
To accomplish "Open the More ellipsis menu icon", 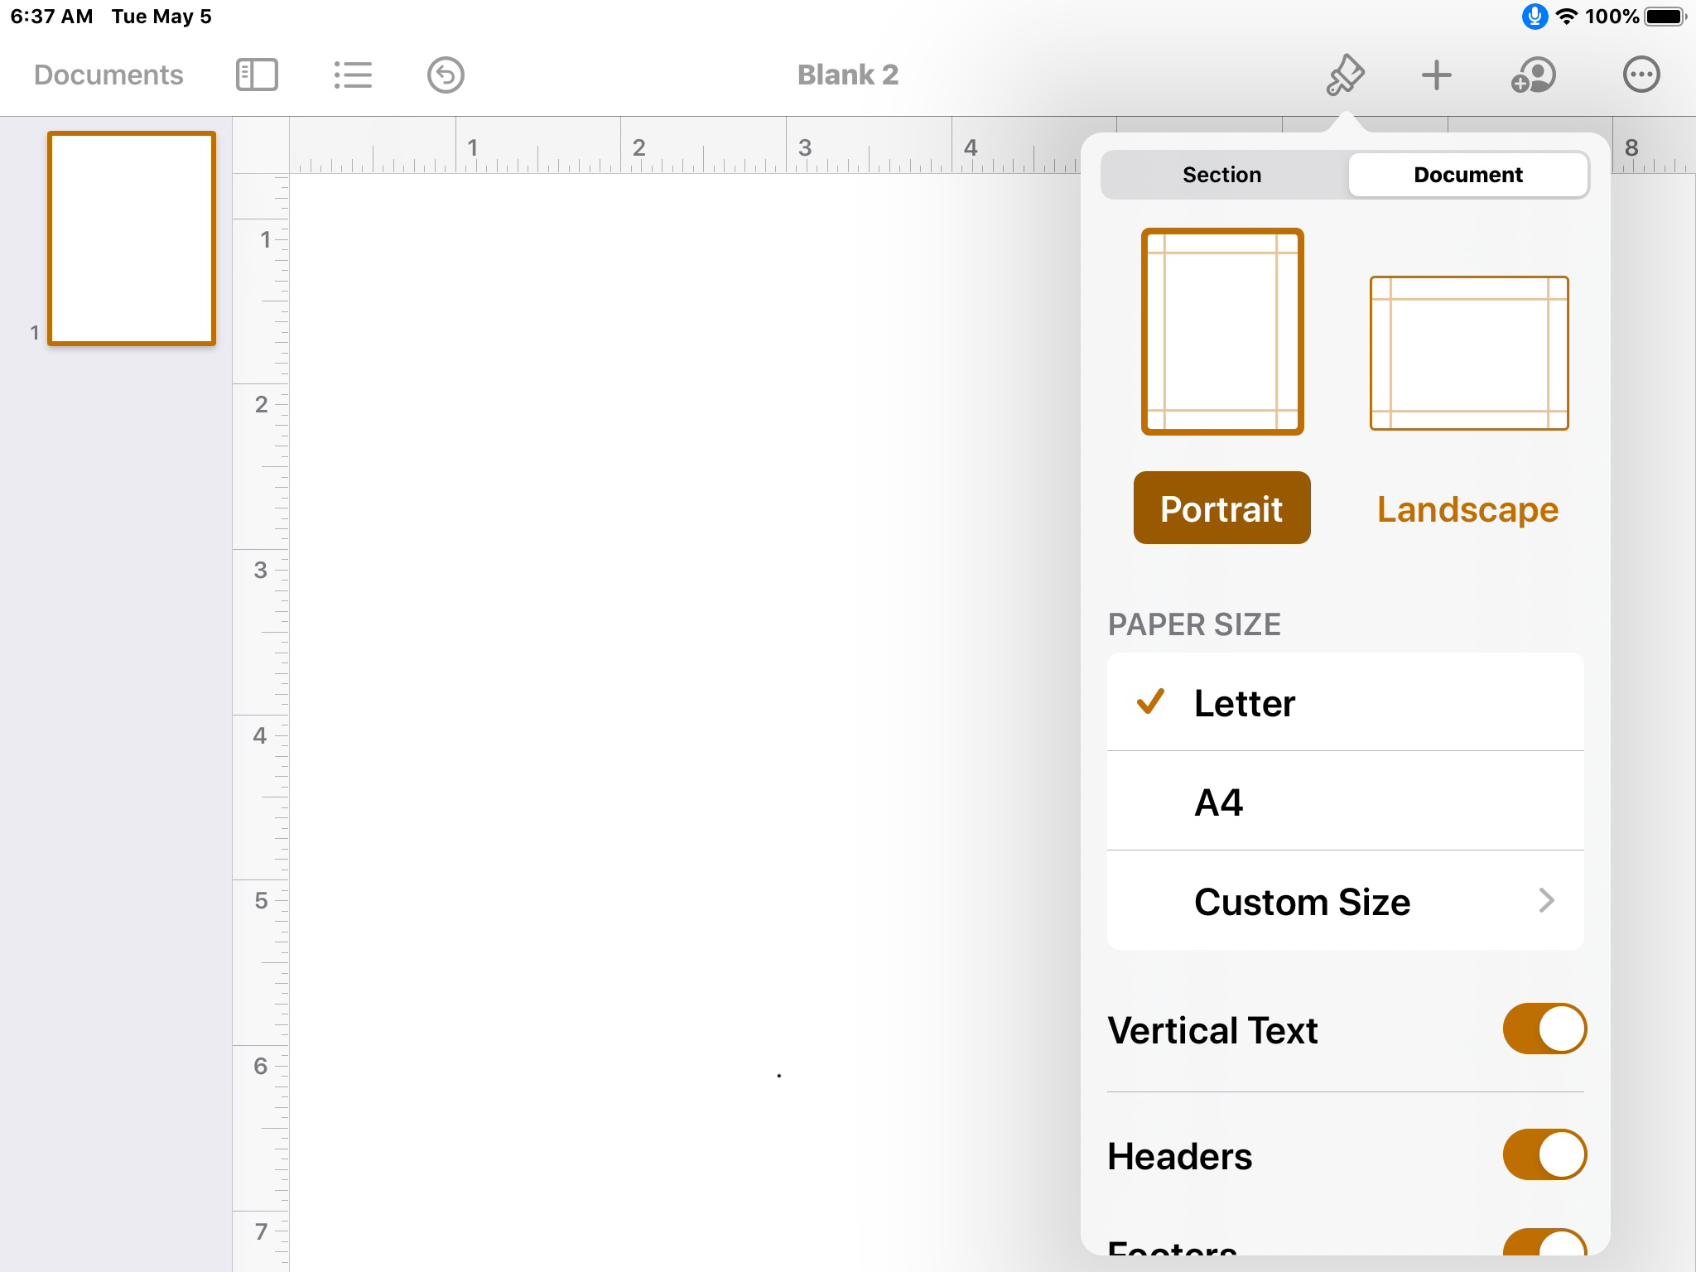I will tap(1641, 75).
